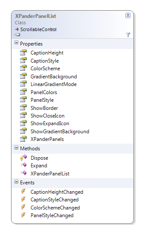Select the GradientBackground property name

[x=54, y=77]
